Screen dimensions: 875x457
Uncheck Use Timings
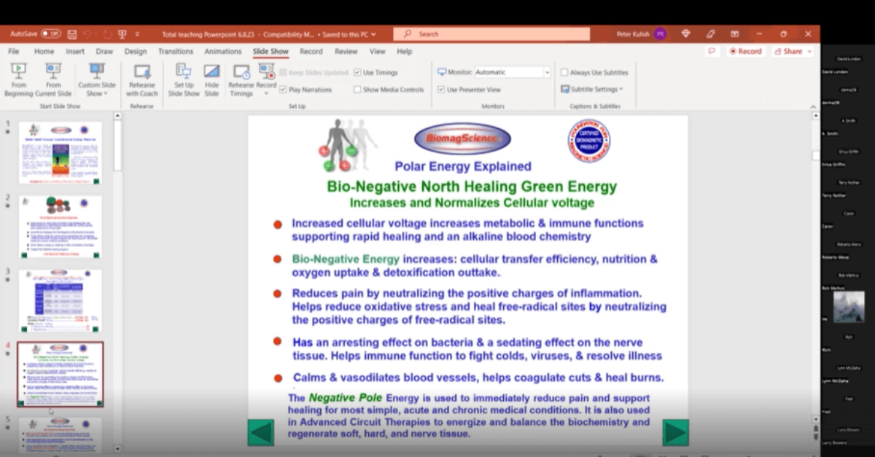tap(357, 72)
